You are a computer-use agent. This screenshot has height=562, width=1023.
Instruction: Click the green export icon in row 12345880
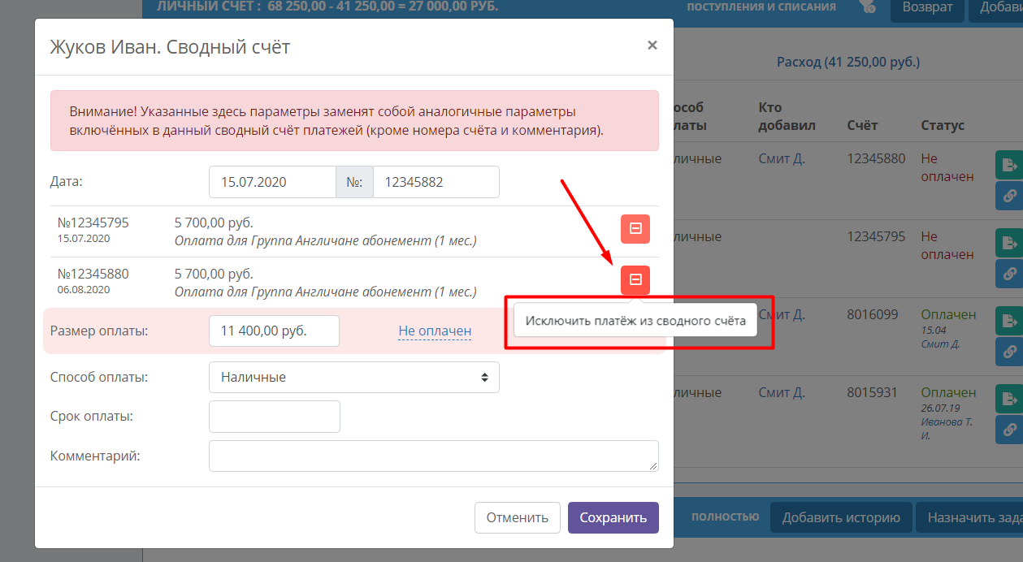tap(1009, 165)
